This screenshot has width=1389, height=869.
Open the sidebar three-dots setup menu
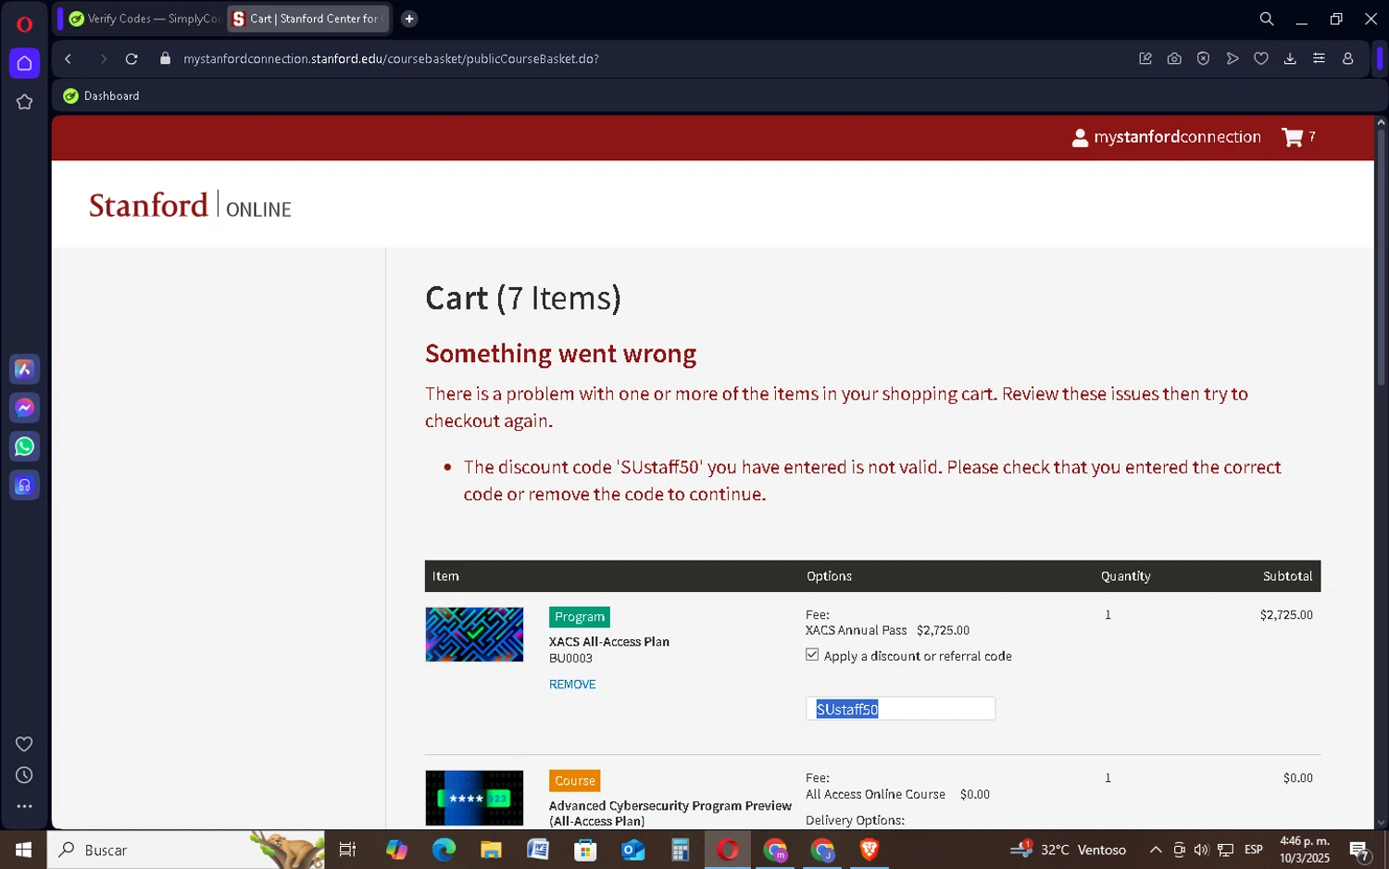25,806
